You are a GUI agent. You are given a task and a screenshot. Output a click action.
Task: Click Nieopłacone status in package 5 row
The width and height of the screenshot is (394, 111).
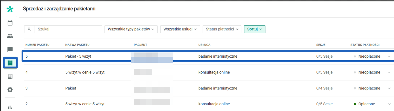point(369,57)
